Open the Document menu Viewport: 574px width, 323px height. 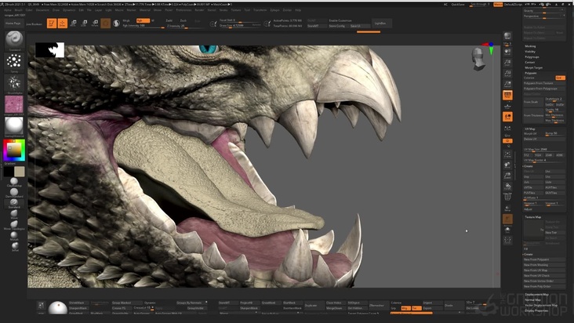pos(42,10)
